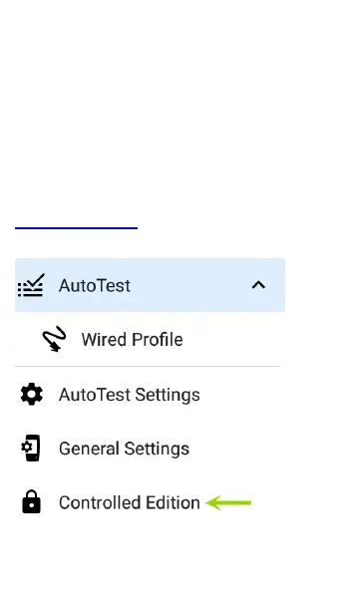Open General Settings
This screenshot has width=359, height=610.
coord(150,449)
